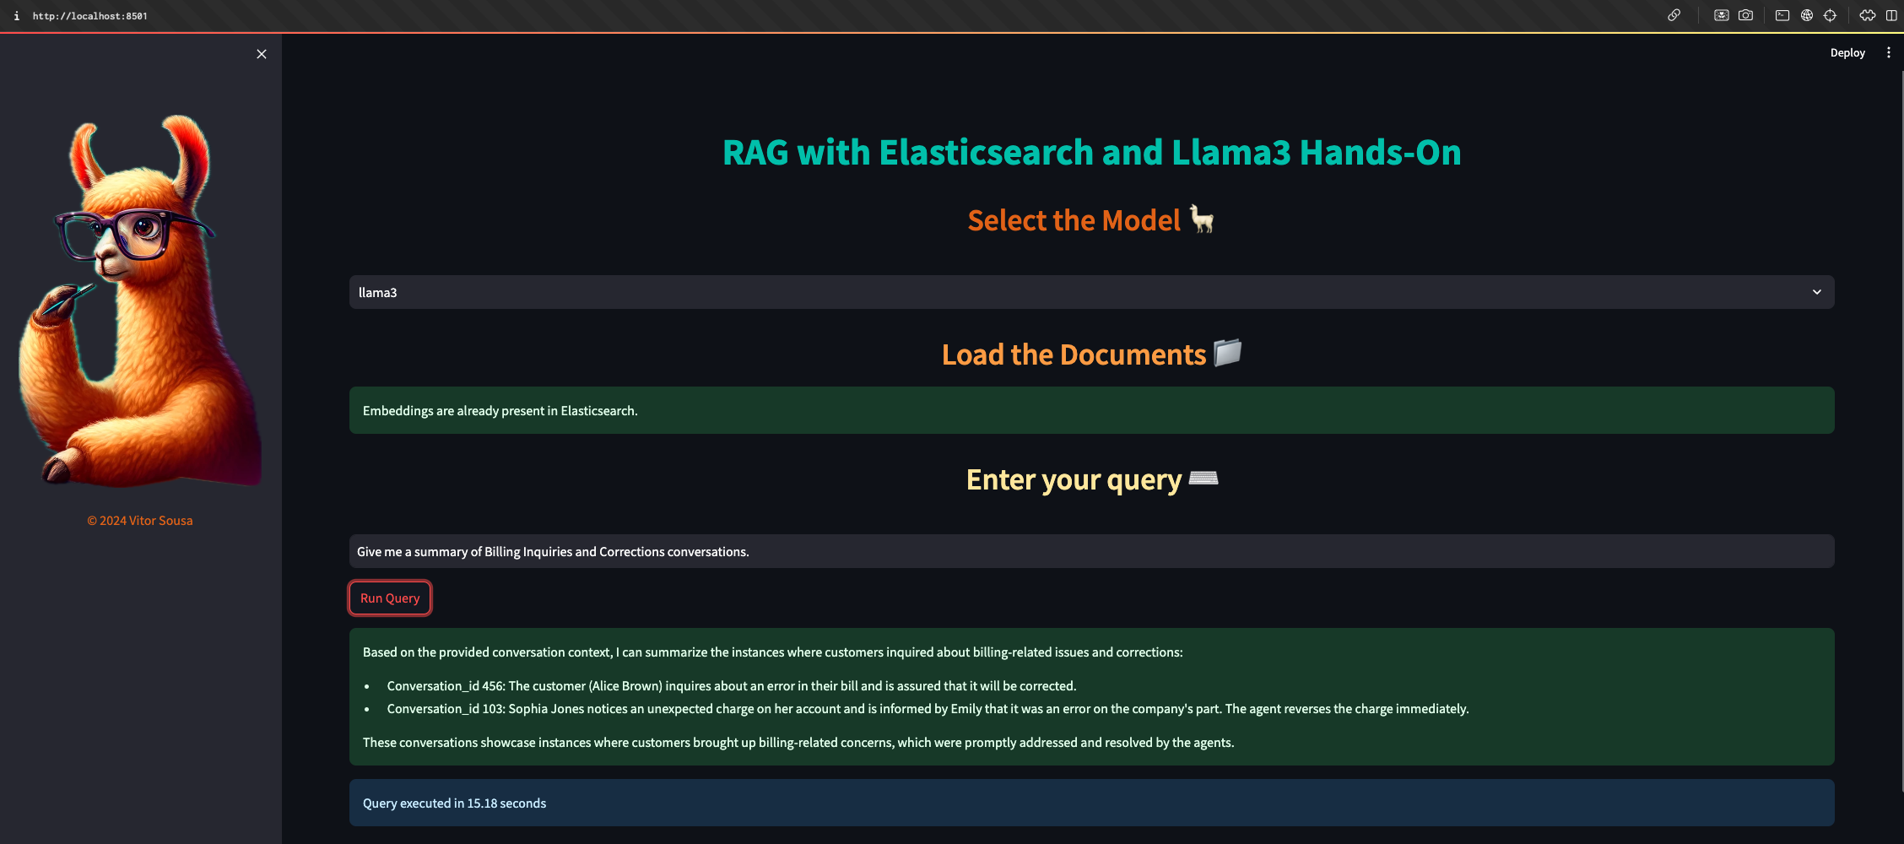
Task: Close the sidebar with the X button
Action: coord(262,54)
